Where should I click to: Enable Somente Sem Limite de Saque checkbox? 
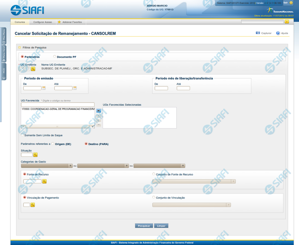[22, 135]
